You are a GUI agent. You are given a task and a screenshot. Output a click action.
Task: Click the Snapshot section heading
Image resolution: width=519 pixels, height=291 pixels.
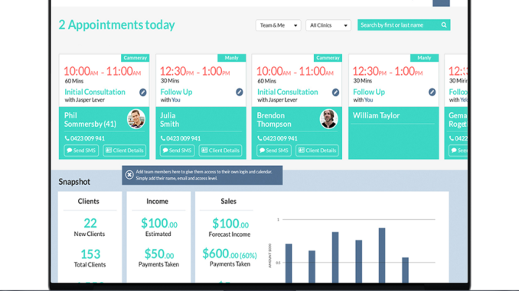74,182
